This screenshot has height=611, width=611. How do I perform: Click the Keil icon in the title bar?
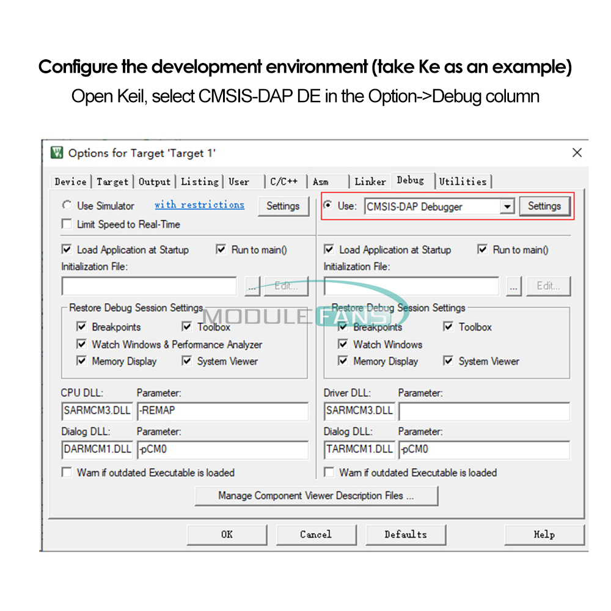[57, 153]
